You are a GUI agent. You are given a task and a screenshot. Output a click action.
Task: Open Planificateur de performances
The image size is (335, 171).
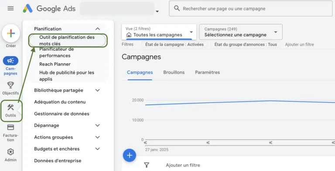(57, 52)
